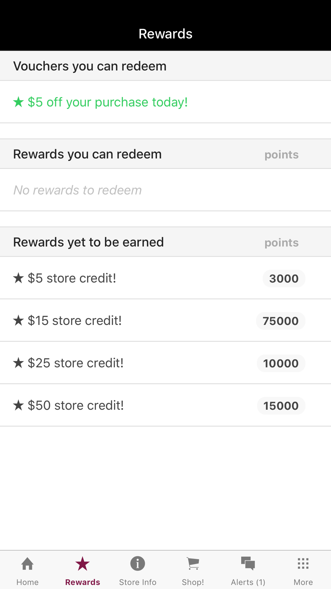Tap the Vouchers you can redeem header

(90, 66)
